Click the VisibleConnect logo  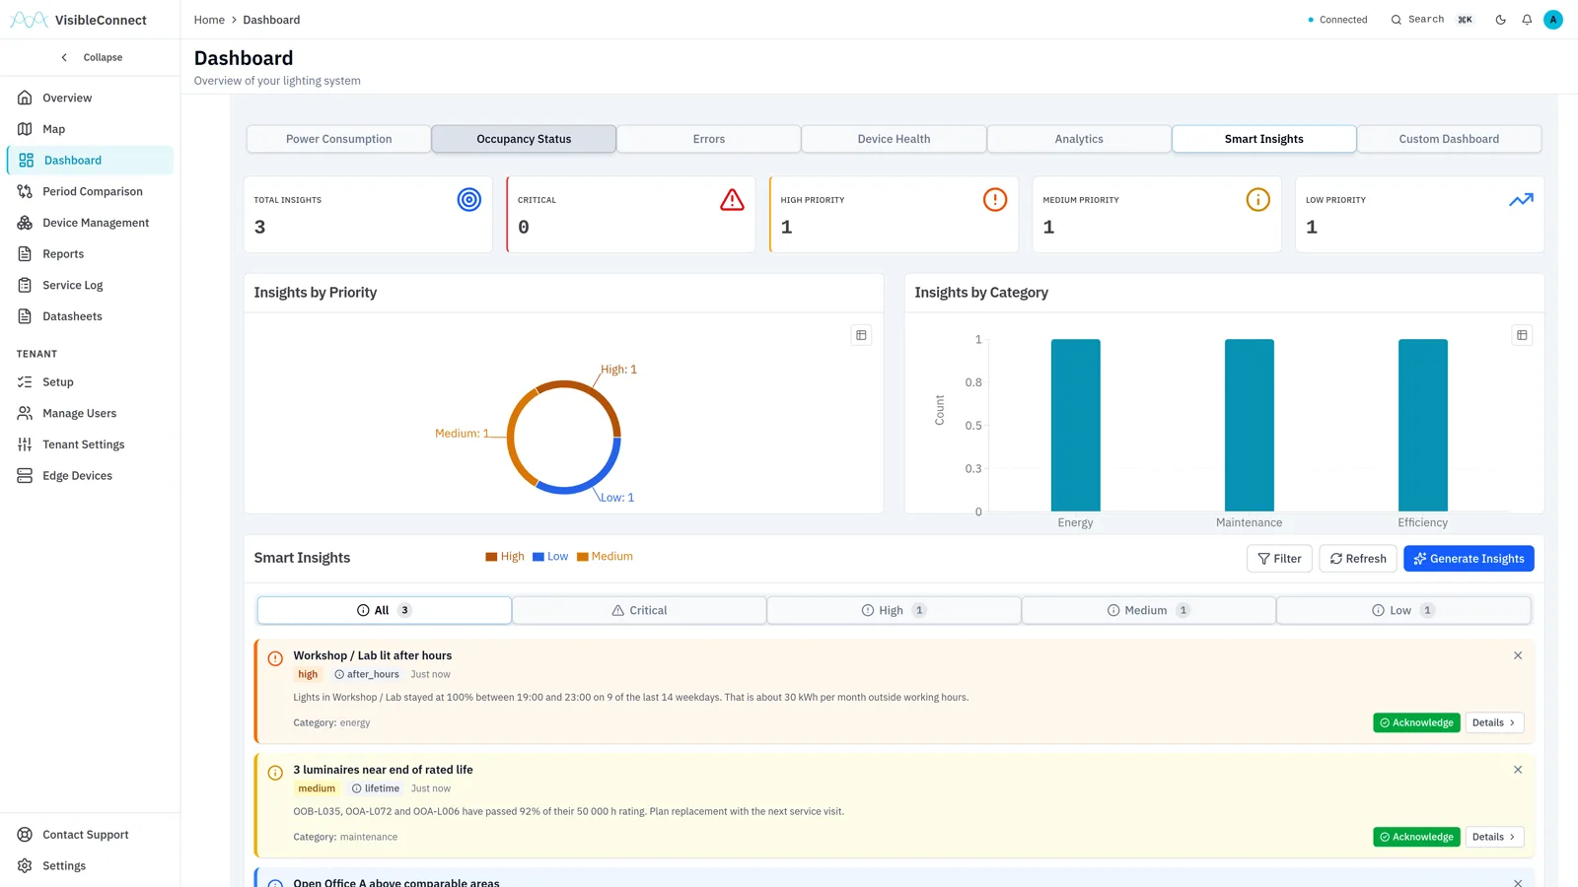click(78, 20)
